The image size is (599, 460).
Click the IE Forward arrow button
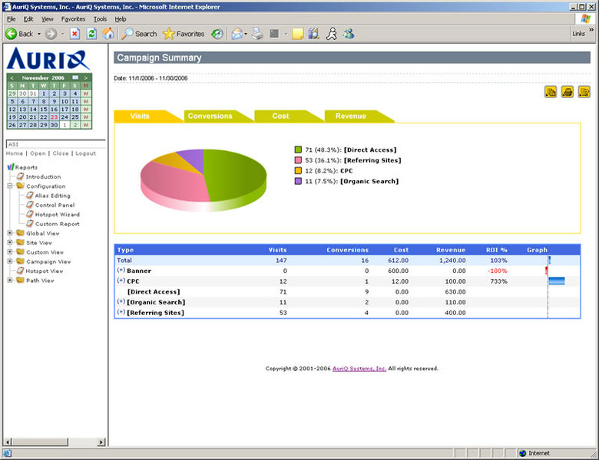pyautogui.click(x=51, y=34)
